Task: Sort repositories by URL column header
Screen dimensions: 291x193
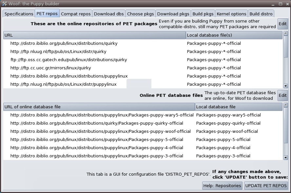Action: point(94,35)
